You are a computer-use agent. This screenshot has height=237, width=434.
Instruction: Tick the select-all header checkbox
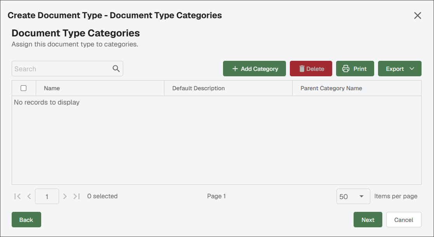(24, 88)
